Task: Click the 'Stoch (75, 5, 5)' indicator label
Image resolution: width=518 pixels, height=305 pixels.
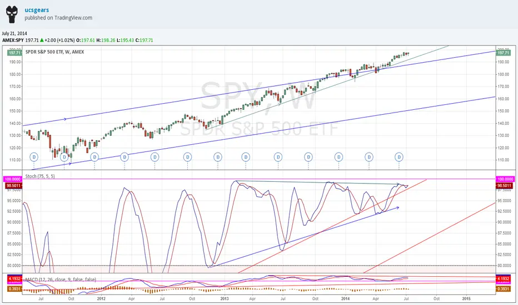Action: coord(40,176)
